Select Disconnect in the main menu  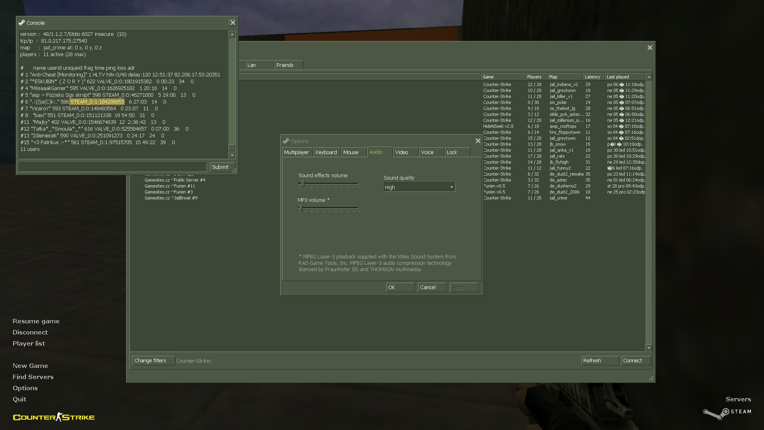[x=30, y=332]
